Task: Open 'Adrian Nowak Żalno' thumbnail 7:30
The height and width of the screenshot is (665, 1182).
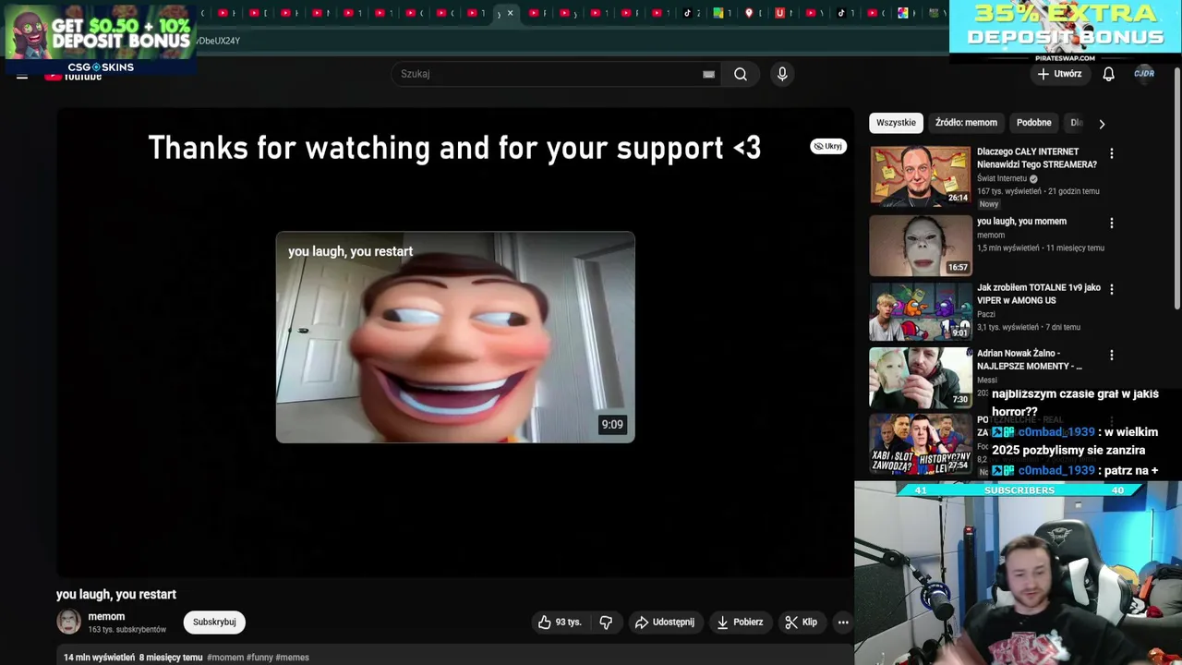Action: click(x=921, y=378)
